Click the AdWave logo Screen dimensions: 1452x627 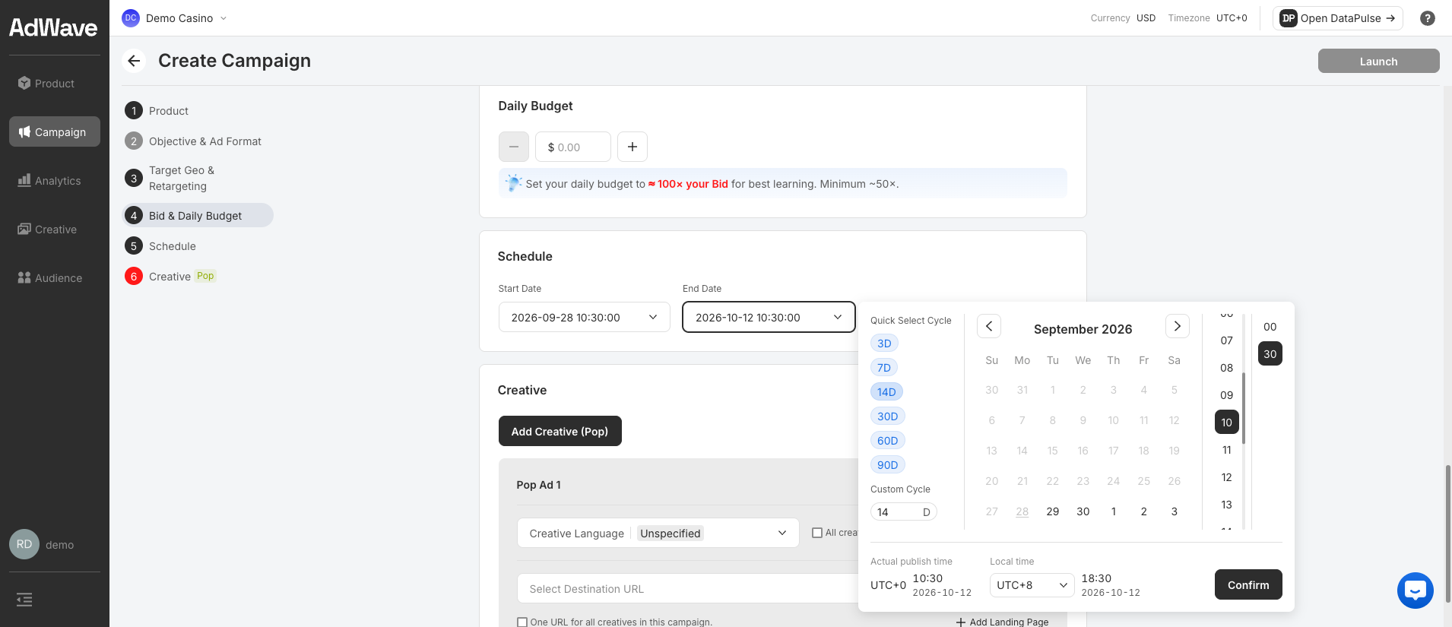[53, 28]
